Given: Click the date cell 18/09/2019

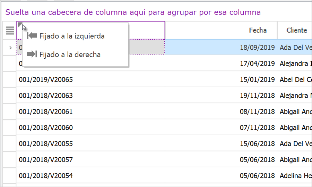Looking at the screenshot, I should click(x=257, y=48).
